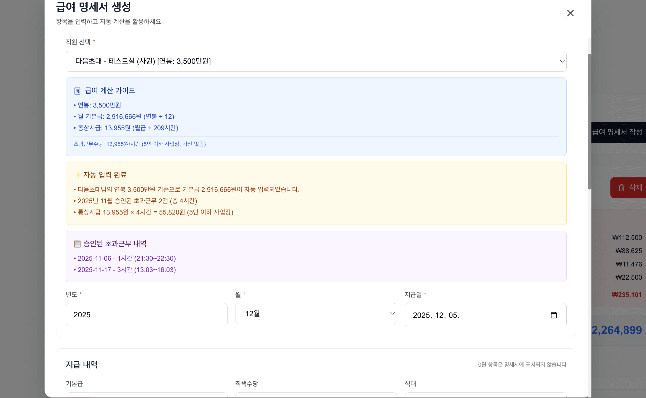Open the employee selection dropdown
The image size is (646, 398).
click(316, 61)
